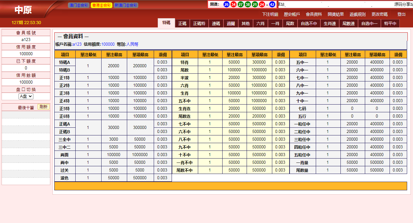Open 遊戲規則 game rules
This screenshot has height=223, width=413.
coord(358,14)
